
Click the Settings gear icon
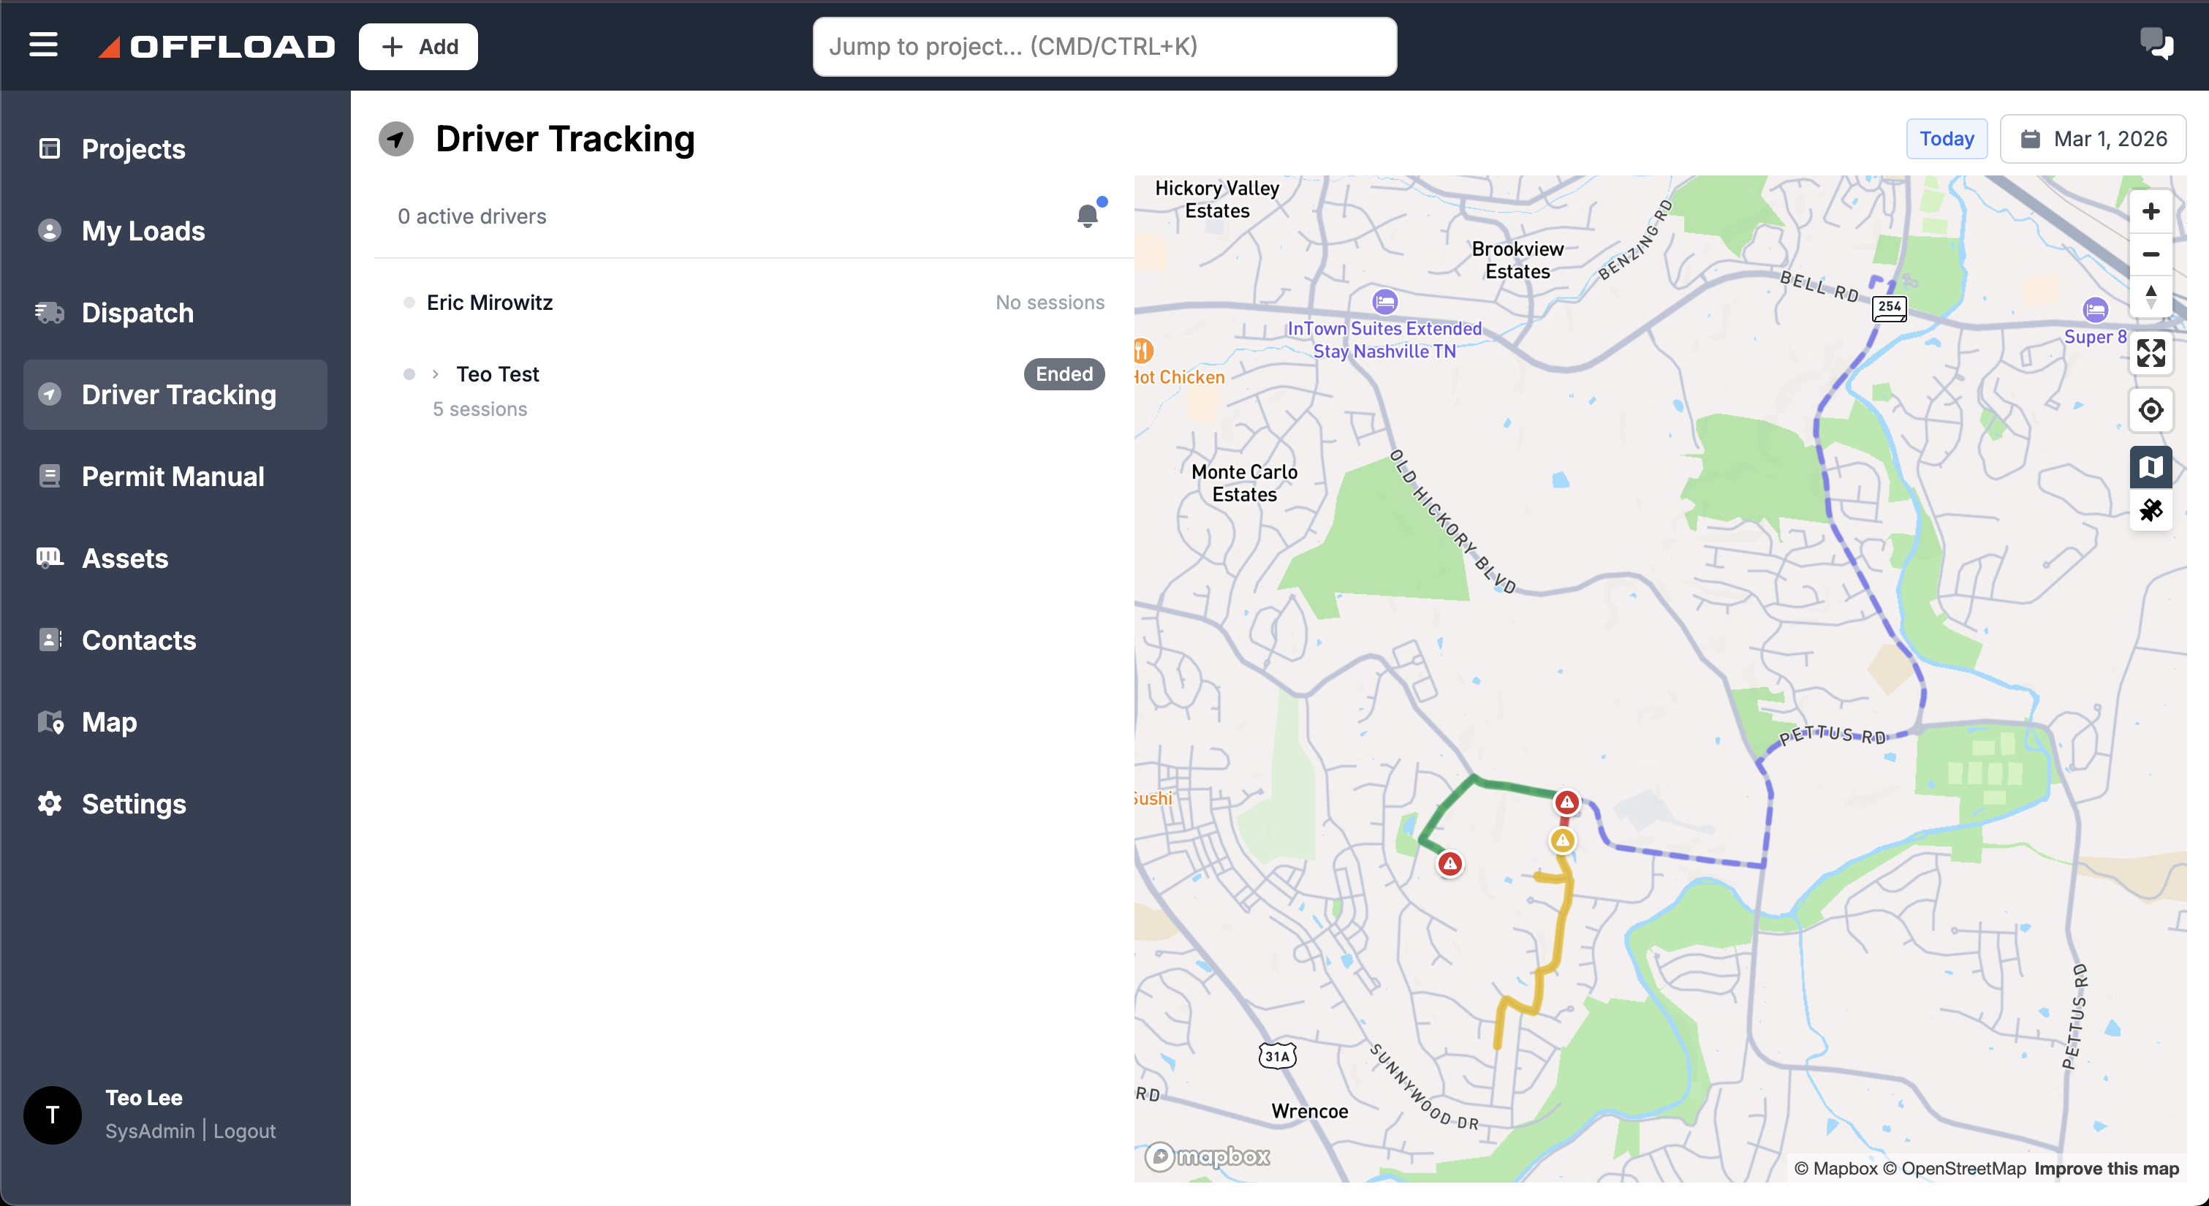(50, 803)
